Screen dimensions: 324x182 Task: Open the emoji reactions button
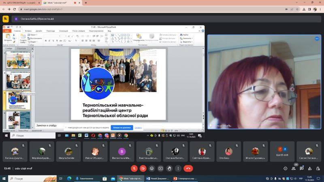click(152, 169)
